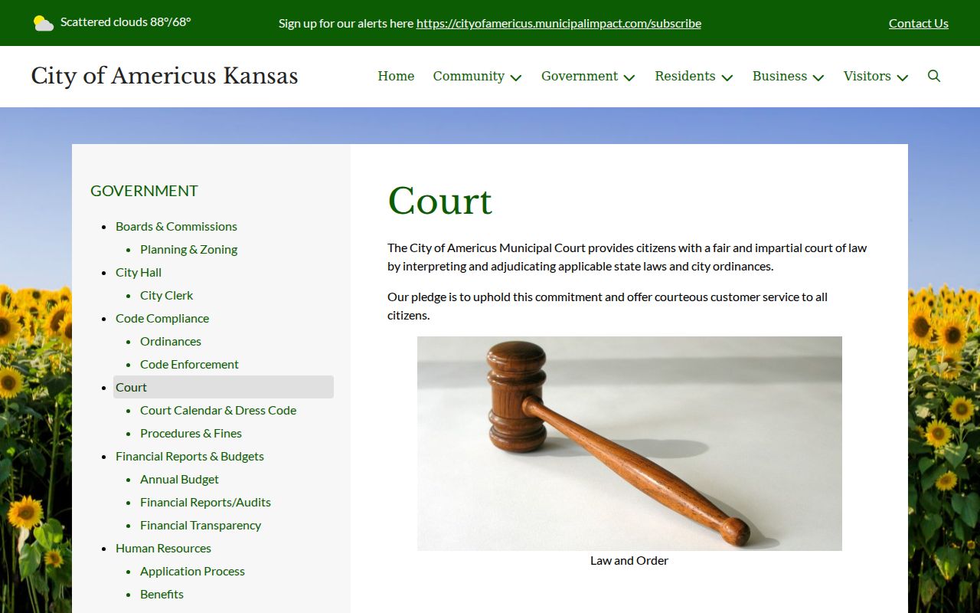Expand the Community menu chevron
Image resolution: width=980 pixels, height=613 pixels.
click(x=516, y=77)
